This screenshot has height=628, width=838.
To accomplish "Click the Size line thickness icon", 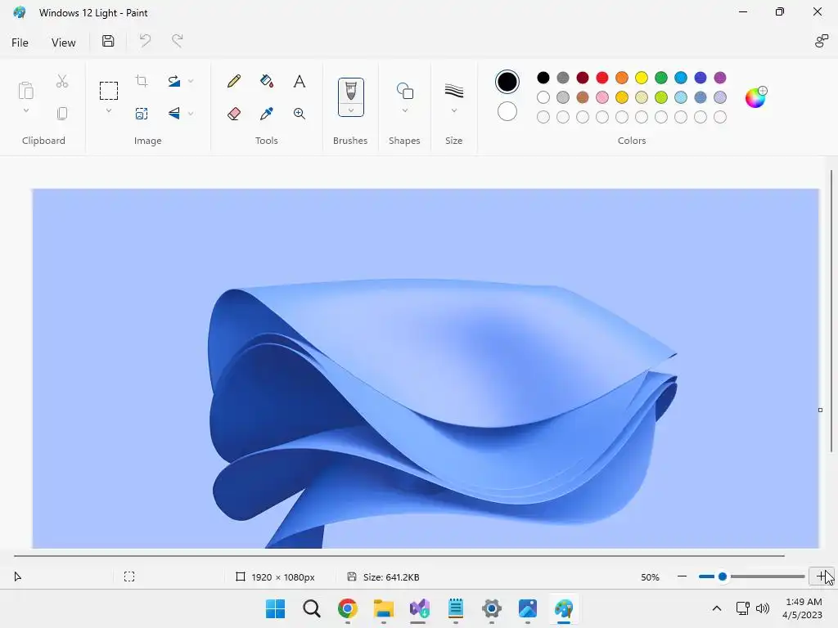I will coord(453,91).
